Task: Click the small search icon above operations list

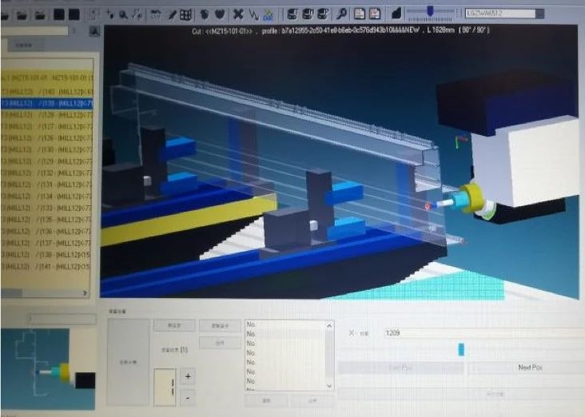Action: (94, 31)
